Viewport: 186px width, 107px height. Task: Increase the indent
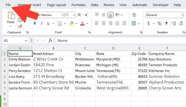coord(124,23)
